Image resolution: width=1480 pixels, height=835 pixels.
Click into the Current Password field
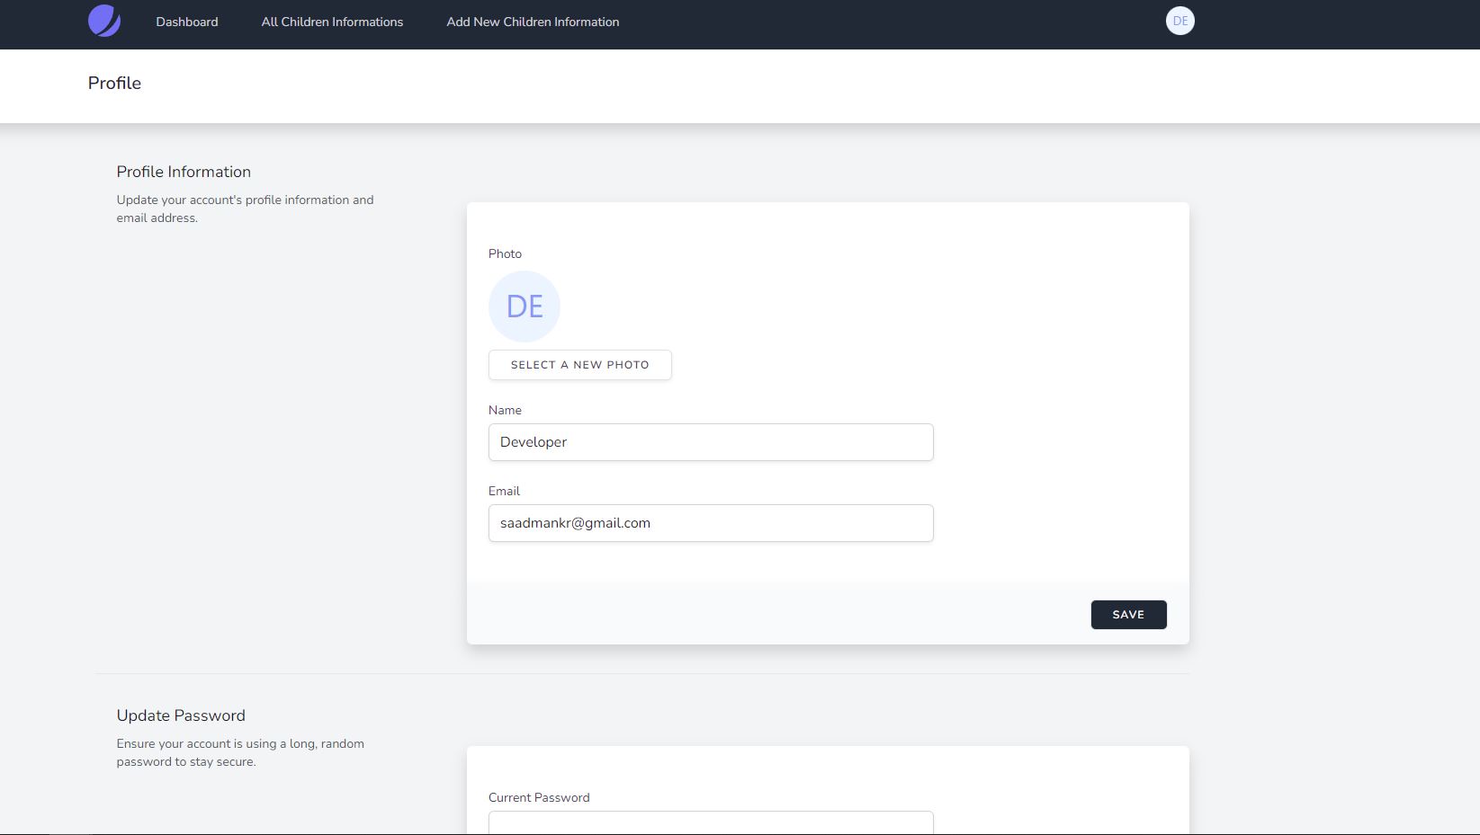coord(710,823)
